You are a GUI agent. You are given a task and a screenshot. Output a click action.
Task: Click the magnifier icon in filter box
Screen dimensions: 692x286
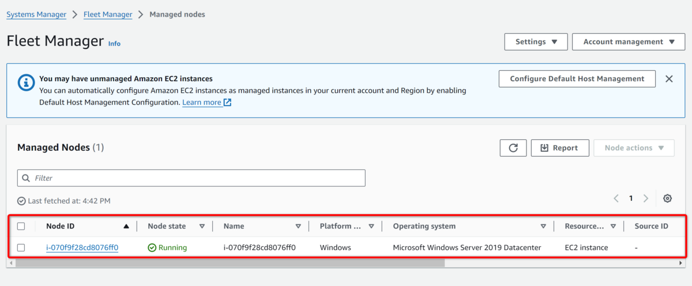(x=26, y=178)
